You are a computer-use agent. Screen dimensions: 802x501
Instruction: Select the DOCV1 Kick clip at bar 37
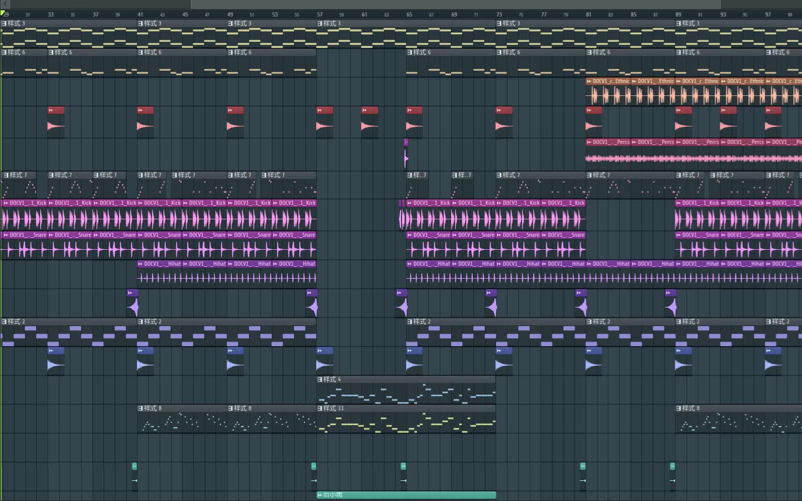coord(115,215)
